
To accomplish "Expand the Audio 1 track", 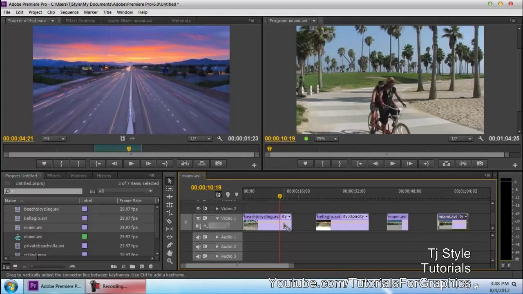I will click(x=217, y=237).
